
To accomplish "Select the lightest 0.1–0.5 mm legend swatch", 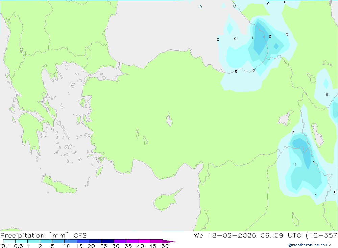I will [9, 241].
